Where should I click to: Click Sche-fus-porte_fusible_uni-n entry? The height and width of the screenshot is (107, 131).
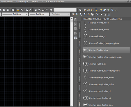pyautogui.click(x=106, y=84)
